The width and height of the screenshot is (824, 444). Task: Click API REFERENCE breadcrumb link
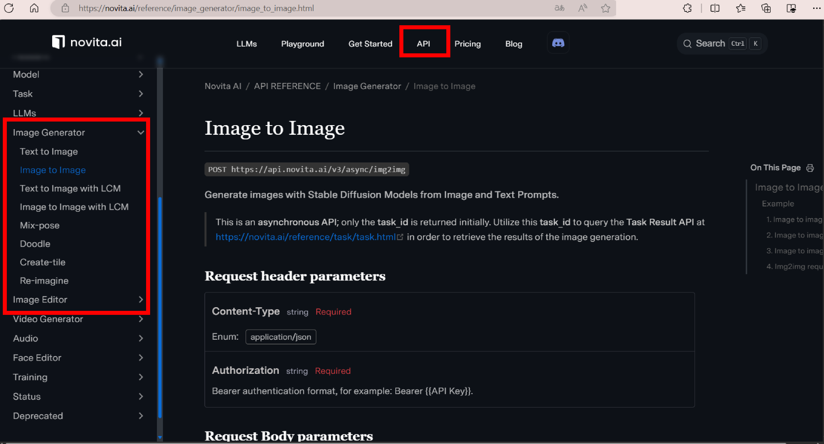point(287,86)
